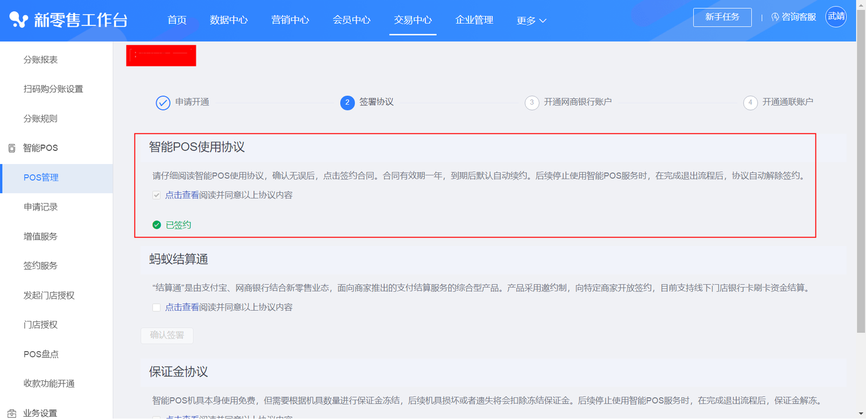Image resolution: width=866 pixels, height=419 pixels.
Task: Click the 申请开通 completed step checkmark
Action: point(163,103)
